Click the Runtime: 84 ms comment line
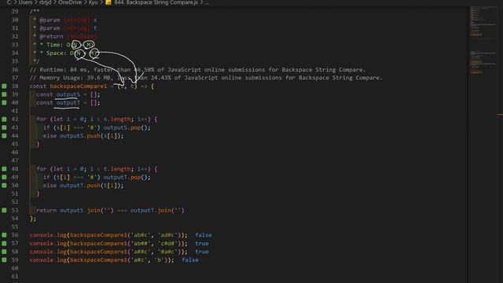This screenshot has height=283, width=503. pos(197,70)
